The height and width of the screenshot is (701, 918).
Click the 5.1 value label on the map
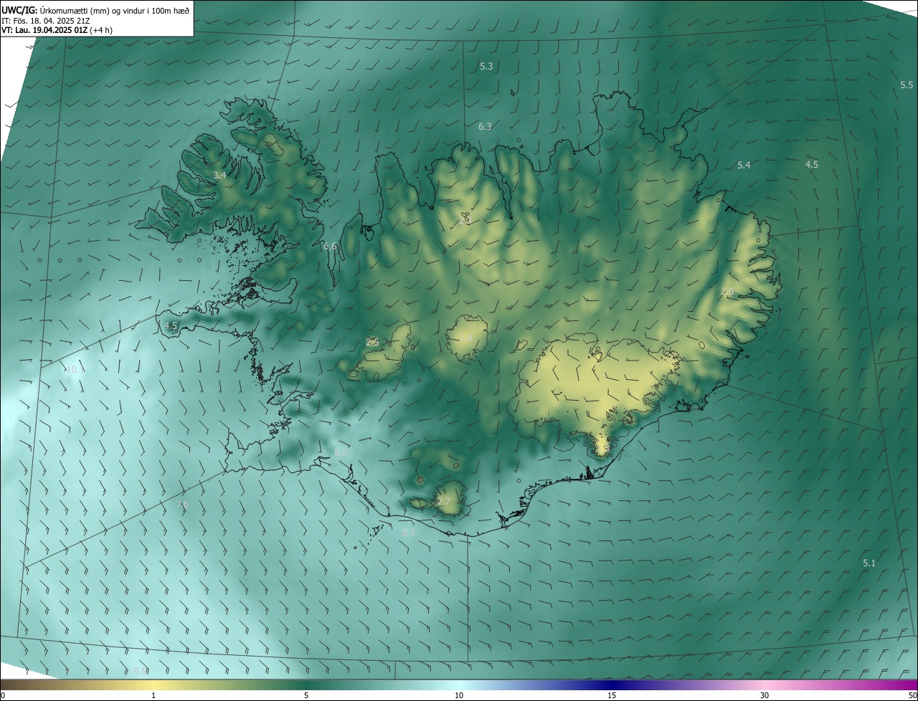(869, 563)
